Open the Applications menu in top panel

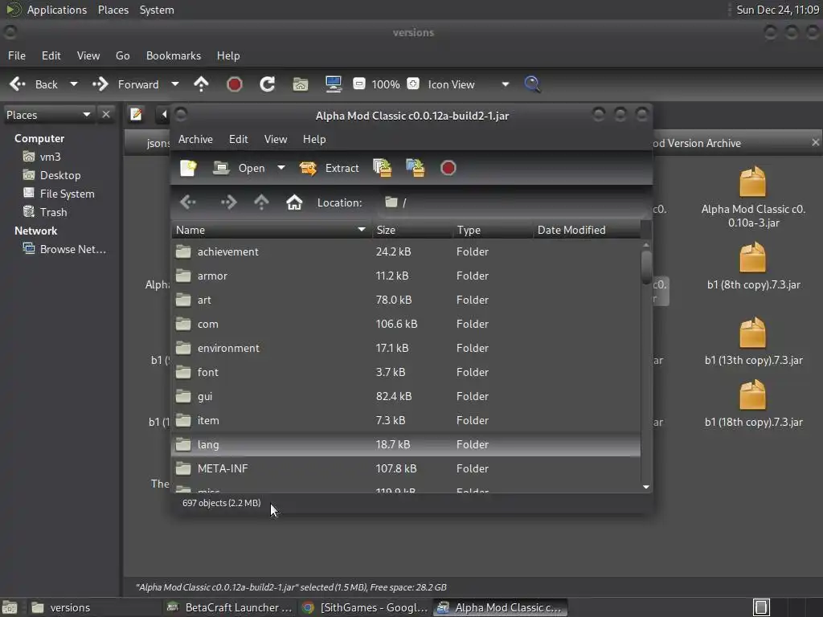pyautogui.click(x=57, y=10)
